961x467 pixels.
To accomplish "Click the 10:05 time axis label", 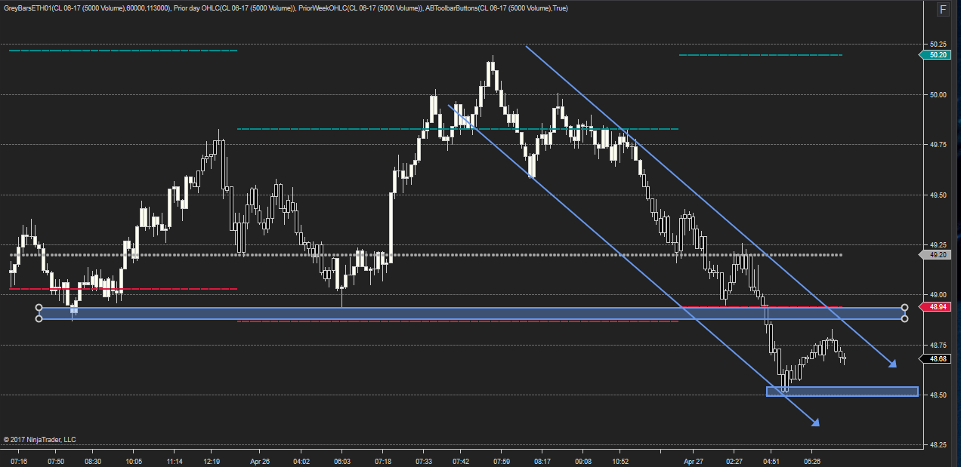I will [x=134, y=460].
